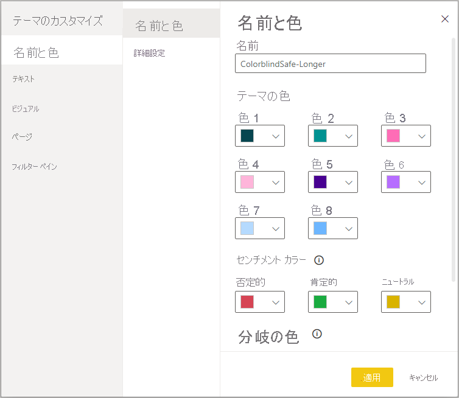Select the 色 7 light blue swatch

[247, 228]
